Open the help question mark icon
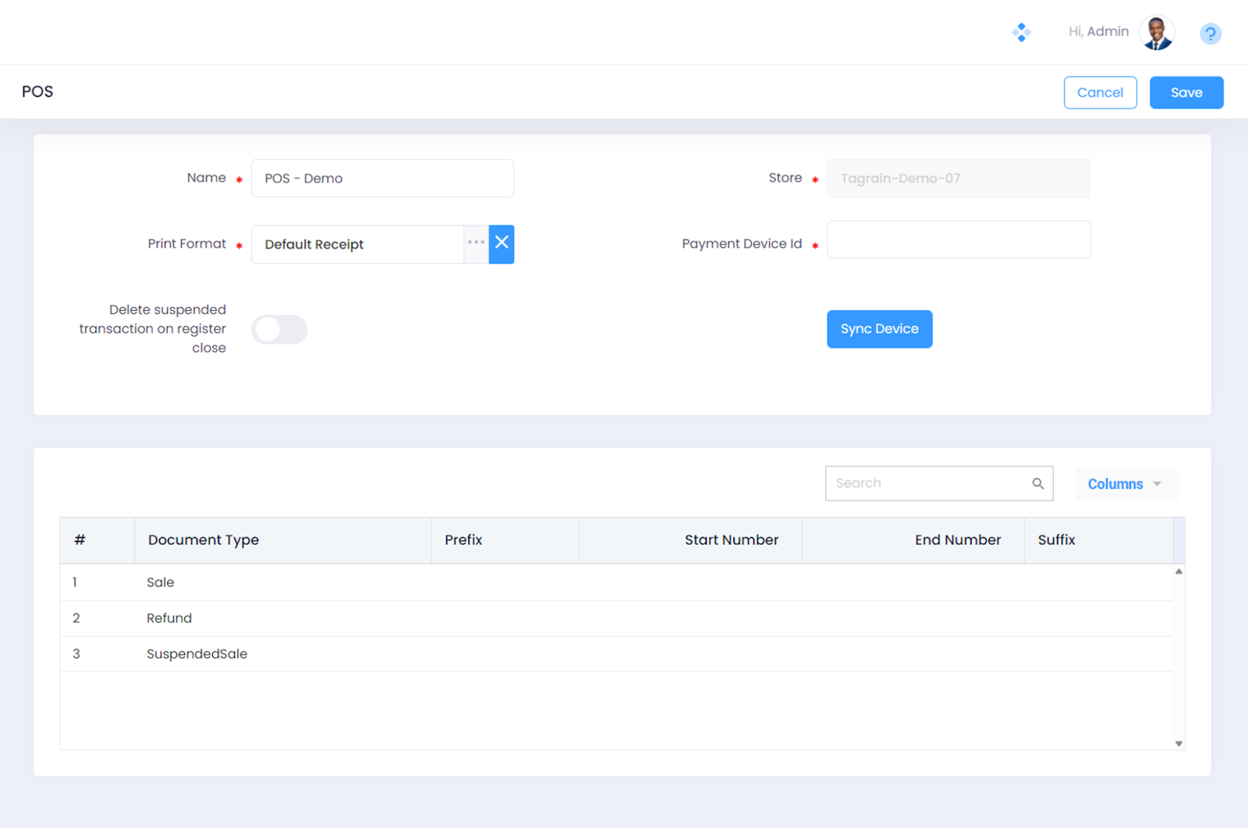 point(1210,34)
